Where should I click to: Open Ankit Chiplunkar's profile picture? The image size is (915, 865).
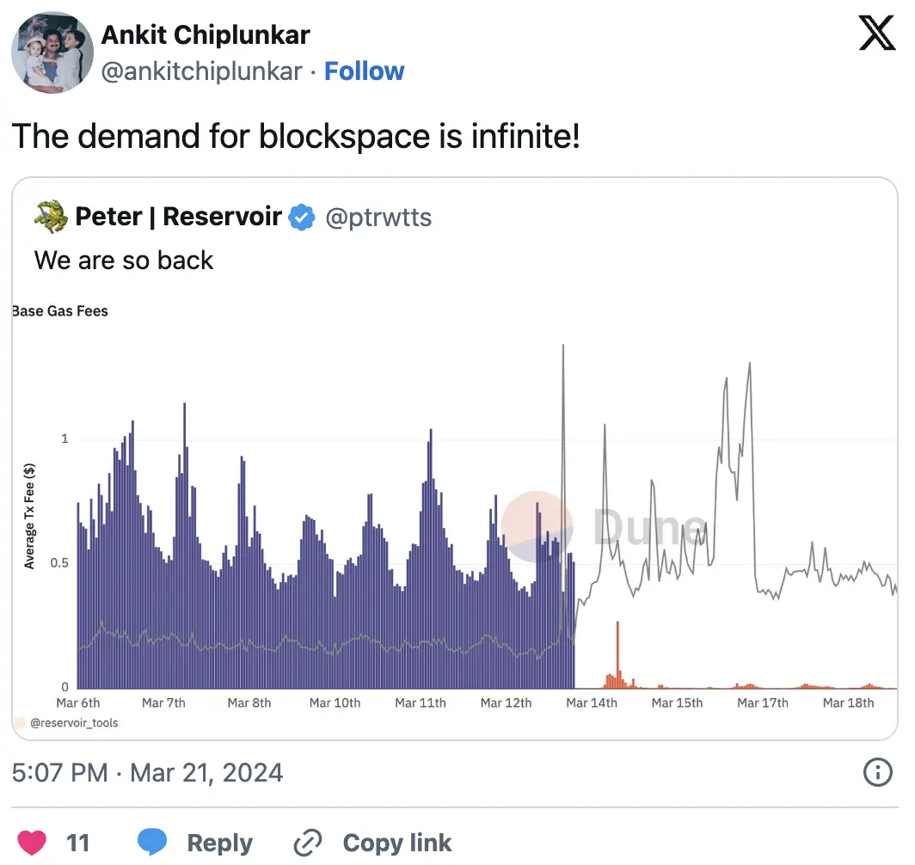[52, 52]
